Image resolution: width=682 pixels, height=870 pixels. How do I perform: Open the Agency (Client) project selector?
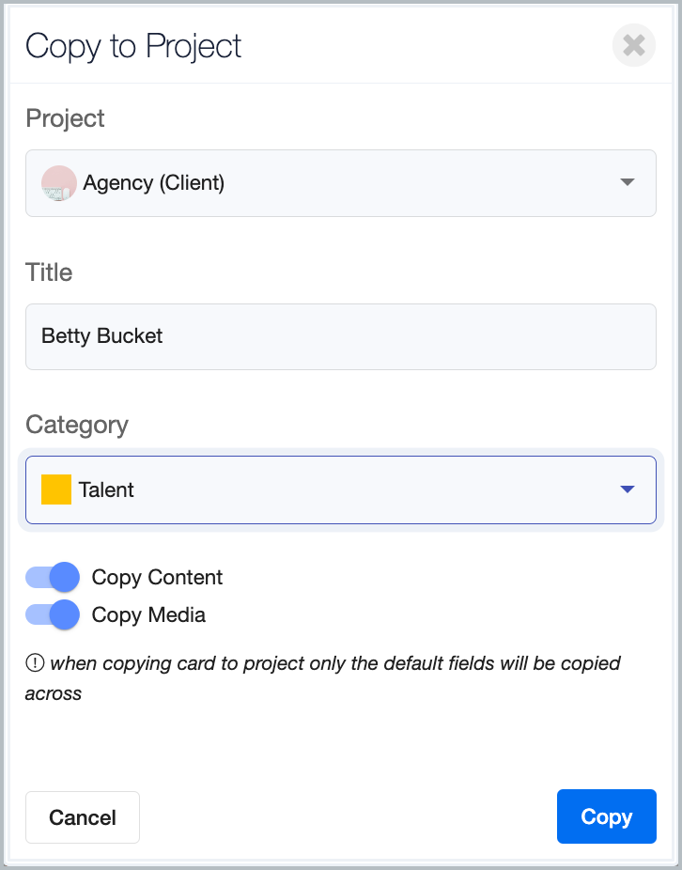click(x=341, y=183)
